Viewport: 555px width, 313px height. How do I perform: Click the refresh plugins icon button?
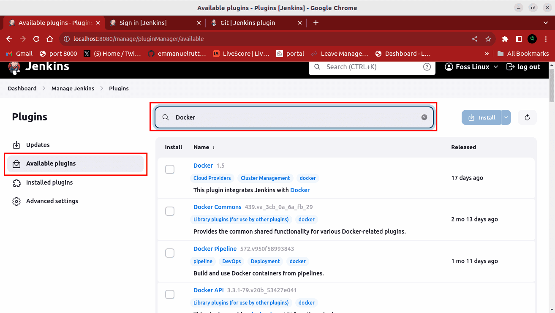[527, 117]
